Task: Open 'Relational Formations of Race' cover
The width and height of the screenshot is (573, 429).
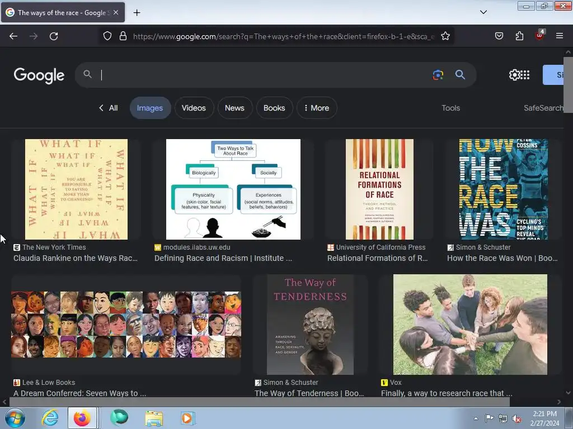Action: pyautogui.click(x=380, y=189)
